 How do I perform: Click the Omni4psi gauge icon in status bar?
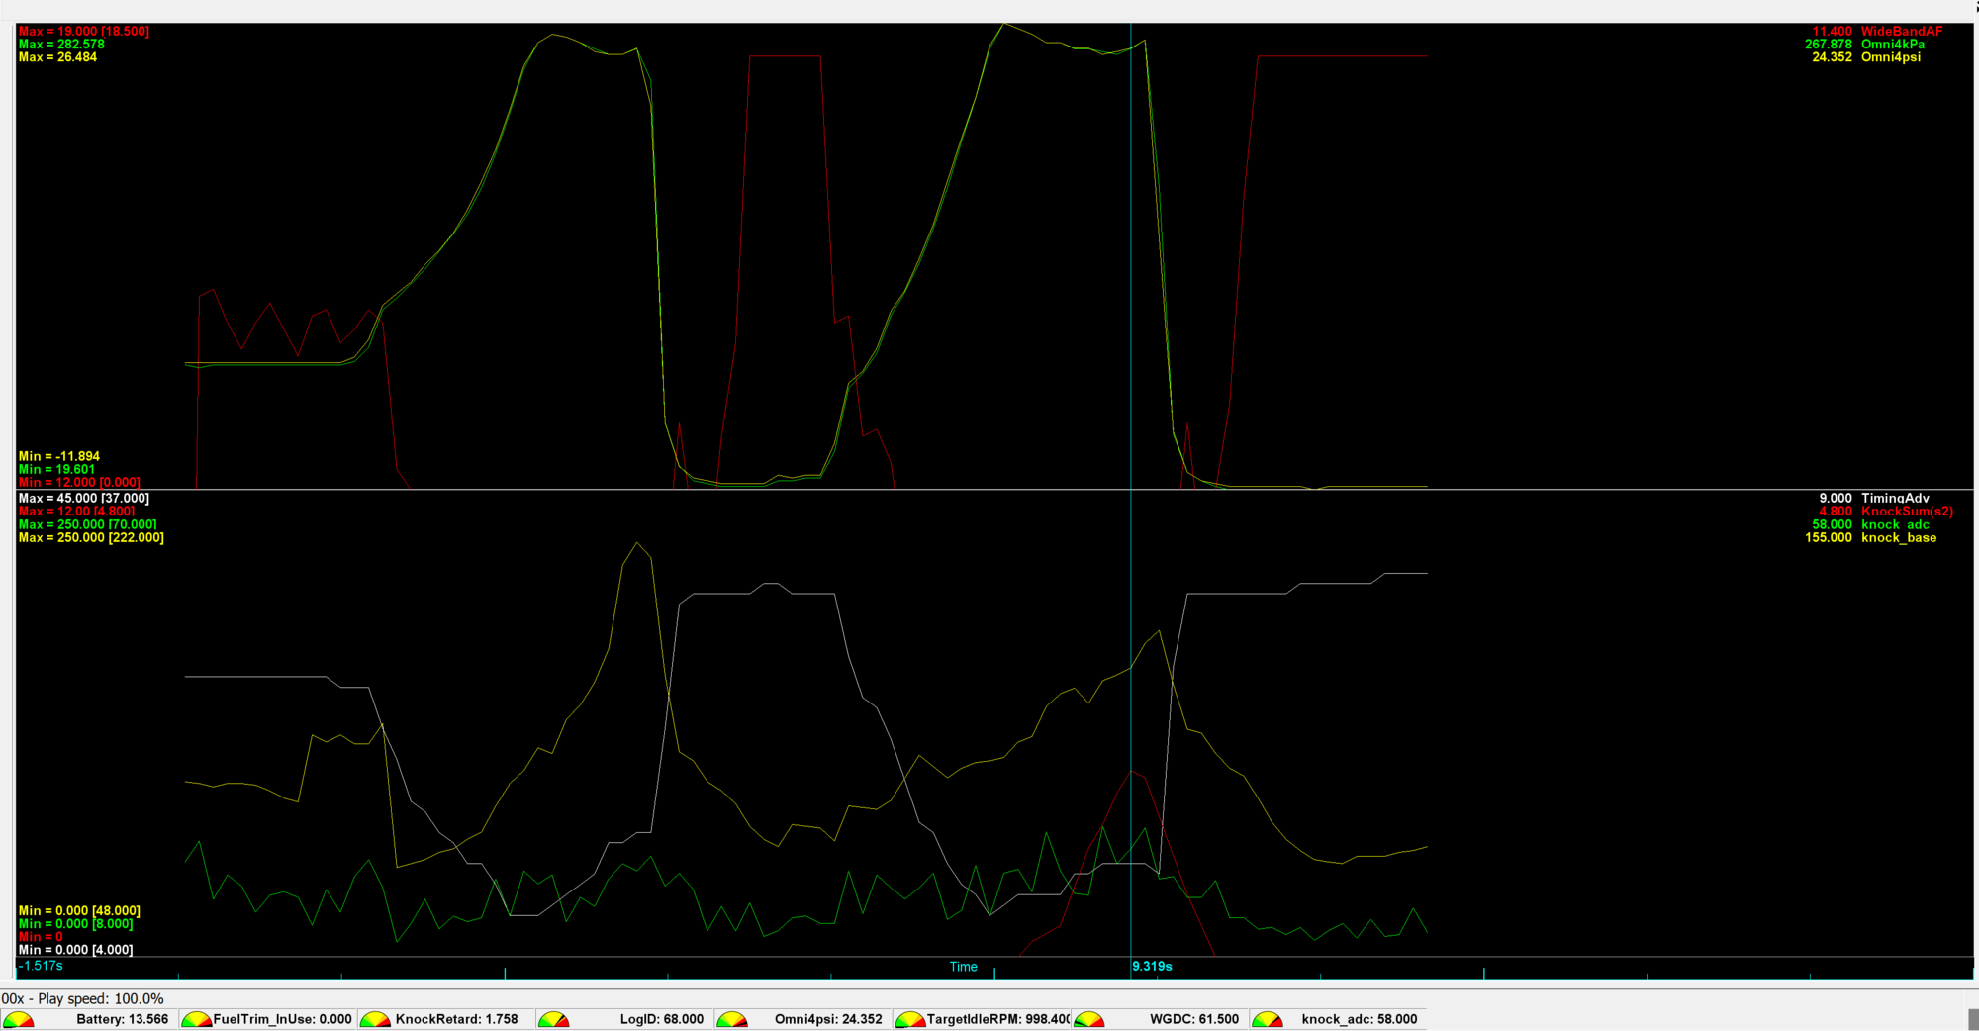click(731, 1020)
